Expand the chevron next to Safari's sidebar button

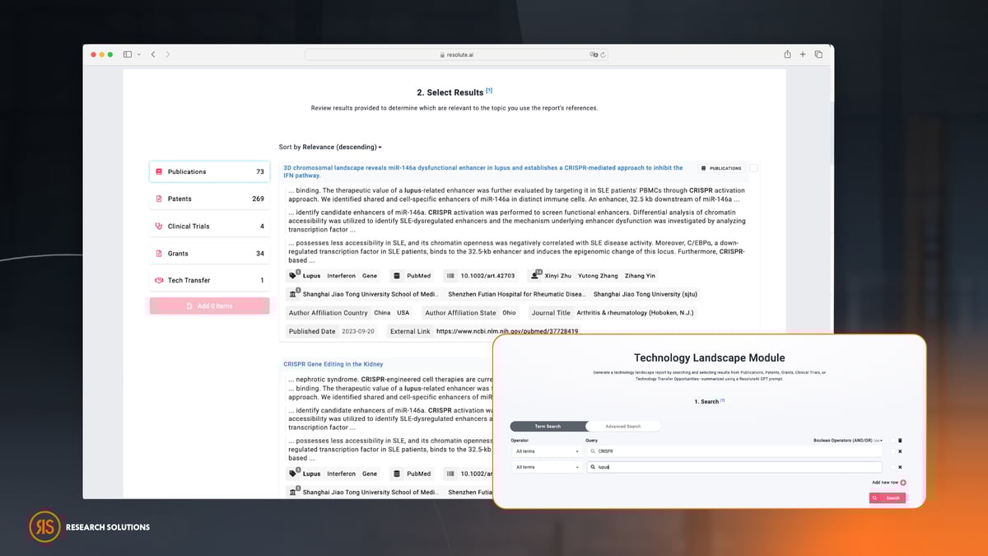coord(138,54)
